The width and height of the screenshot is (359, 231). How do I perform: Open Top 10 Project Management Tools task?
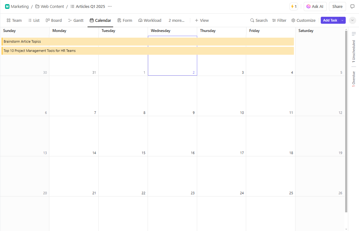(148, 51)
